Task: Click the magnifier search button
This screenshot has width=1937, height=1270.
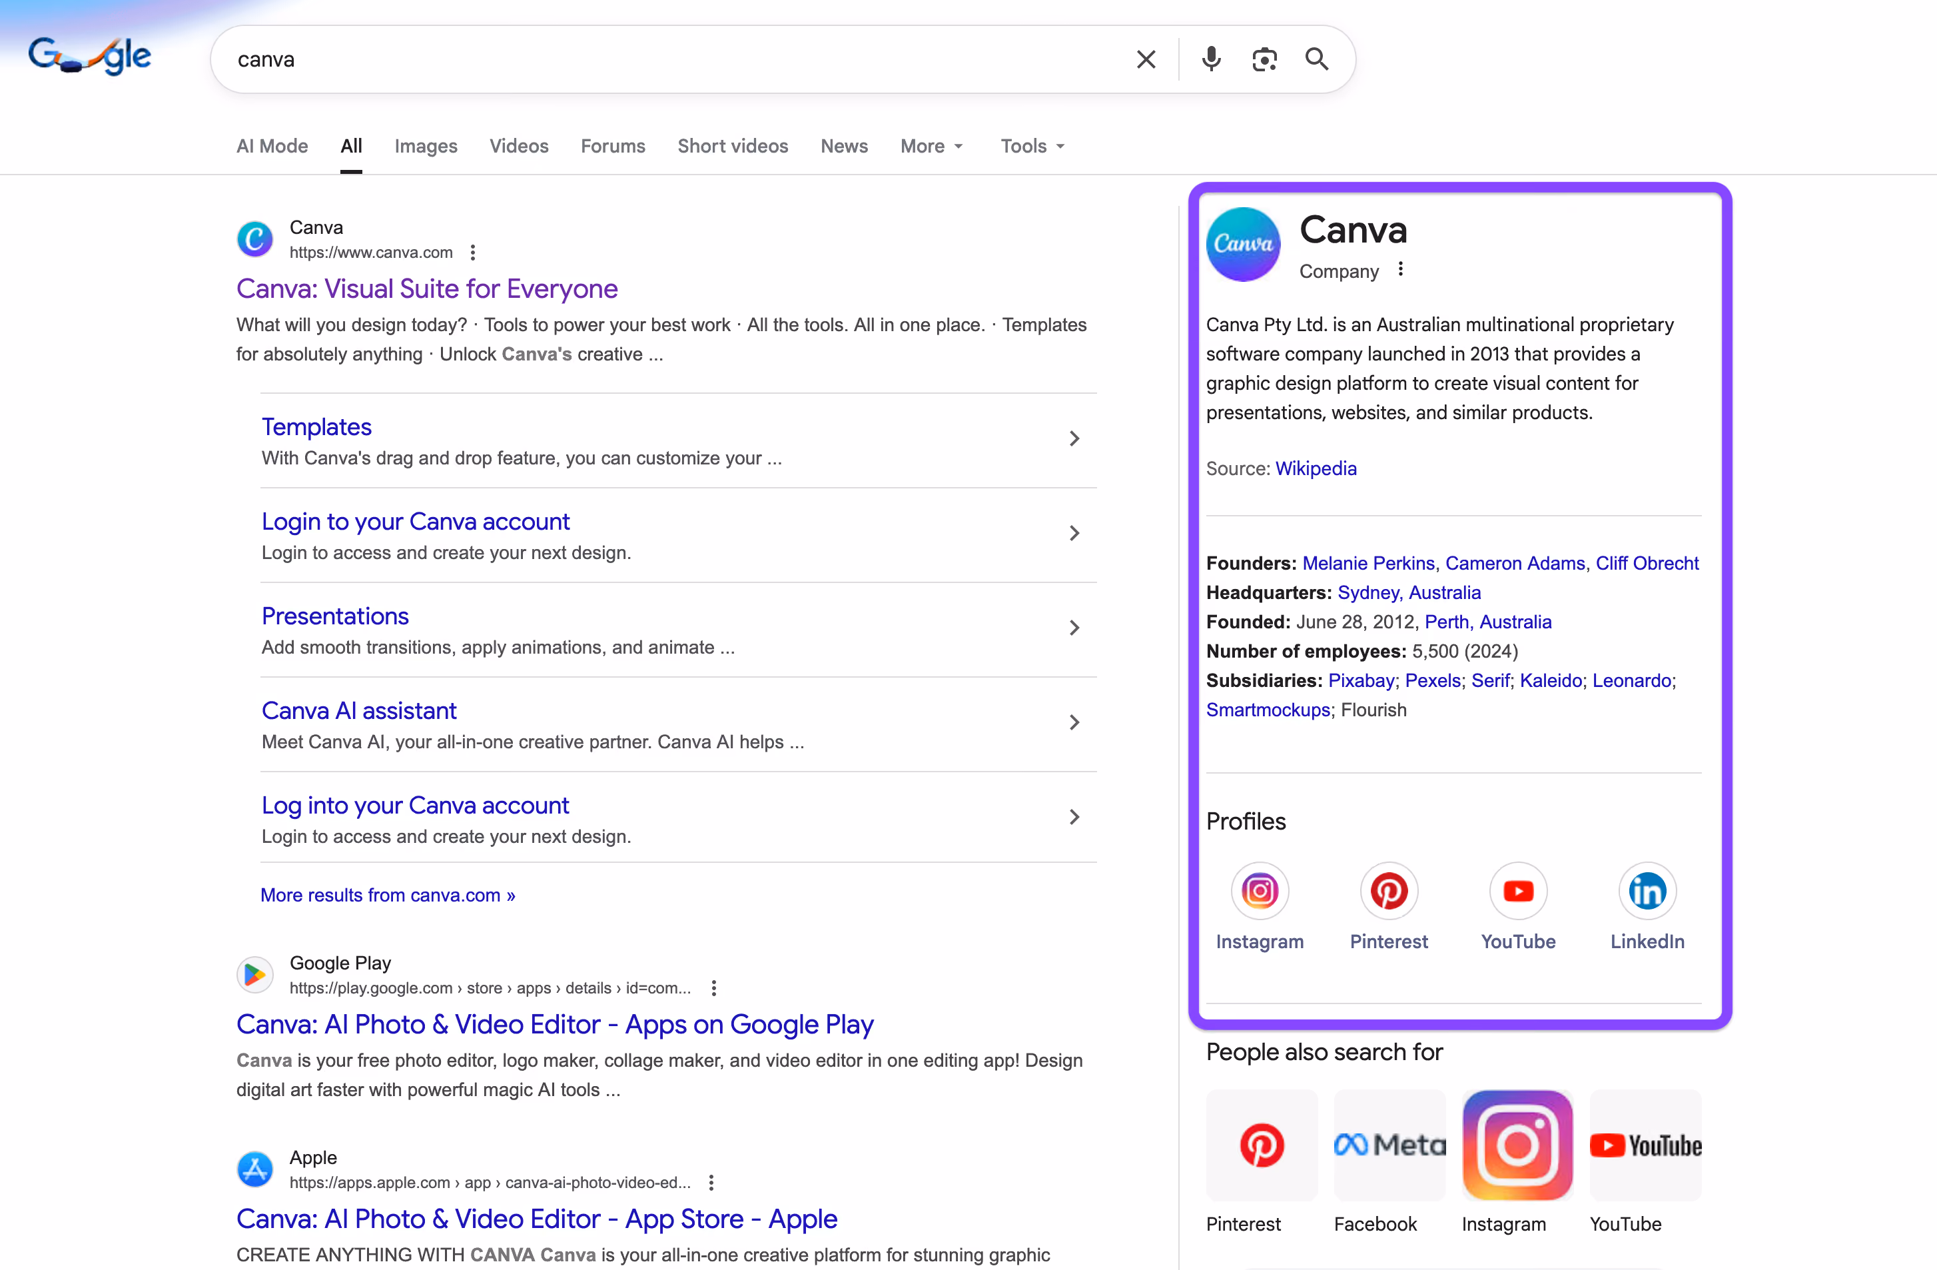Action: point(1317,59)
